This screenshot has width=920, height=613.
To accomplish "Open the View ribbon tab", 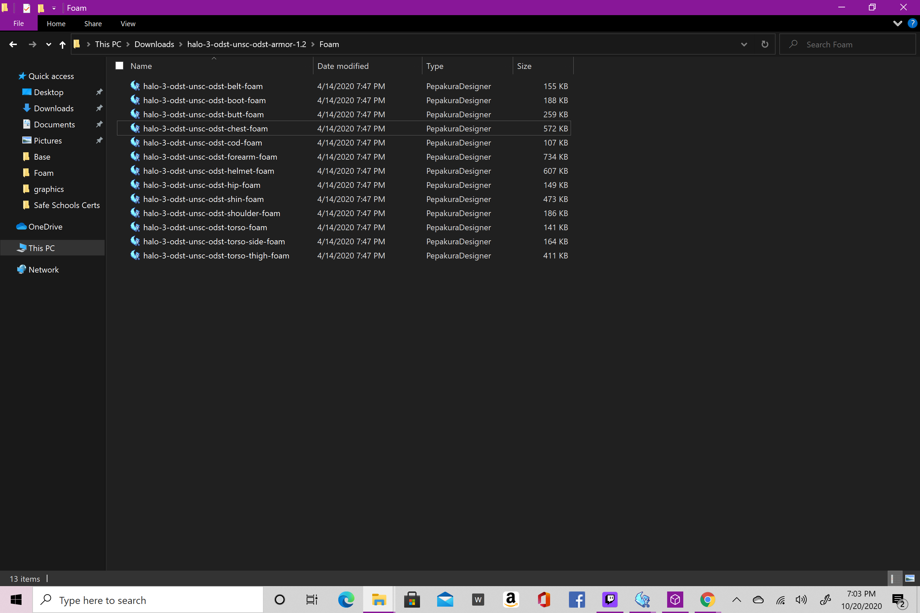I will [128, 24].
